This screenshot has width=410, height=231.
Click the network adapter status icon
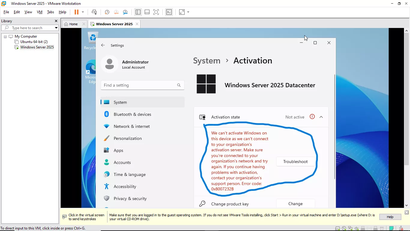tap(350, 228)
